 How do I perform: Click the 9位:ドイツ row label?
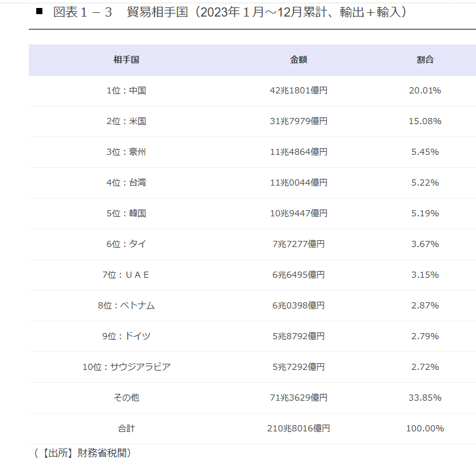(x=127, y=336)
